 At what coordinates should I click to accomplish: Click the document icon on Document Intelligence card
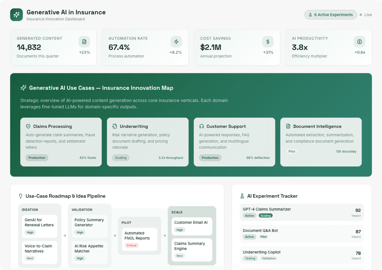pyautogui.click(x=288, y=126)
